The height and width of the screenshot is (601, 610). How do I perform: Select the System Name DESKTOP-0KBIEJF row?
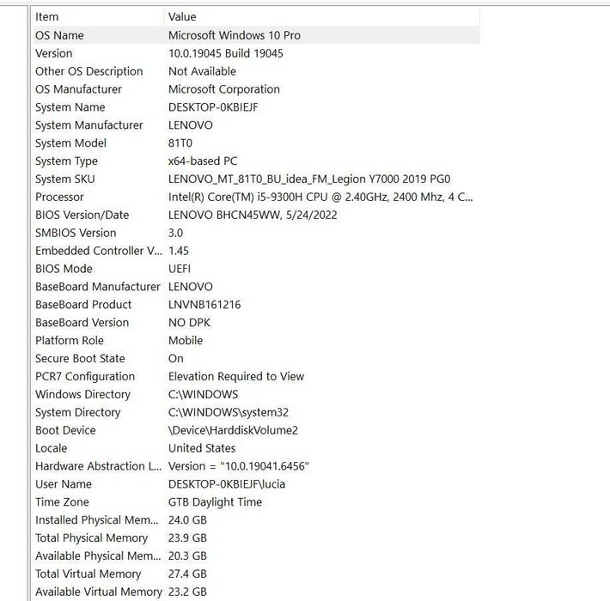pyautogui.click(x=255, y=107)
